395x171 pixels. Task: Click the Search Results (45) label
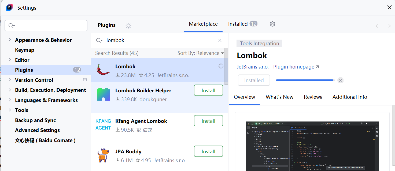click(117, 53)
